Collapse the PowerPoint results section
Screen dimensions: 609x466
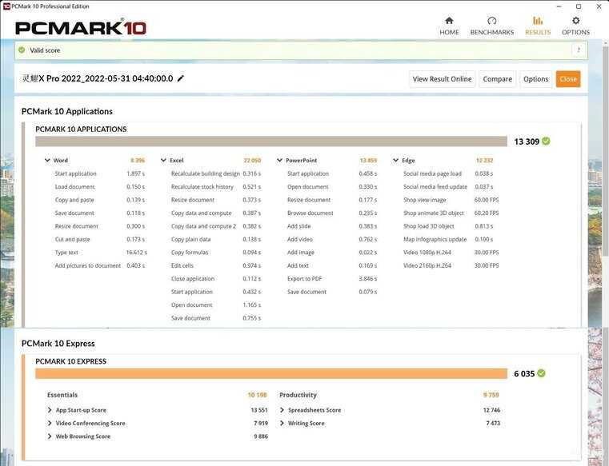(x=279, y=160)
